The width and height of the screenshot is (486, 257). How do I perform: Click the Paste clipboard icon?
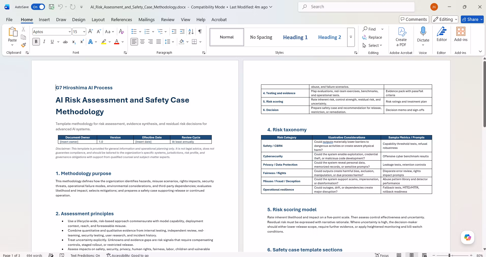click(x=12, y=32)
